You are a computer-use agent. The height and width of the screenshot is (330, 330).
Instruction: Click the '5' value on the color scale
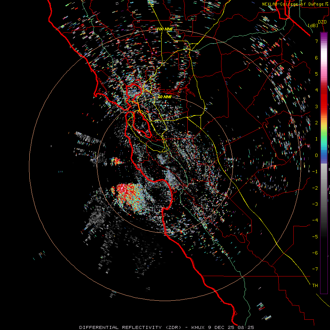click(x=316, y=74)
